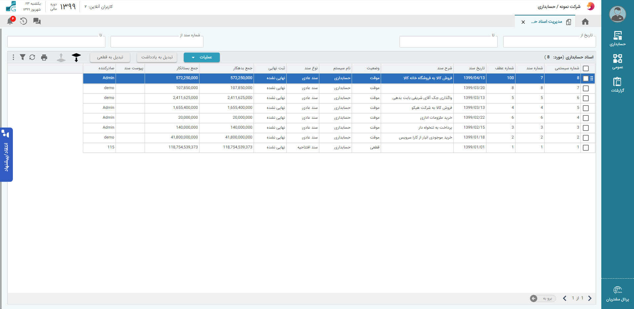Check the row dated 1399/01/01

click(586, 148)
